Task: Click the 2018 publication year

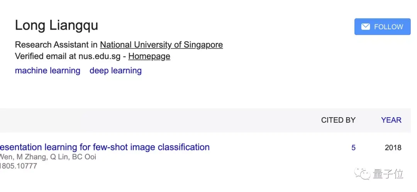Action: tap(393, 148)
